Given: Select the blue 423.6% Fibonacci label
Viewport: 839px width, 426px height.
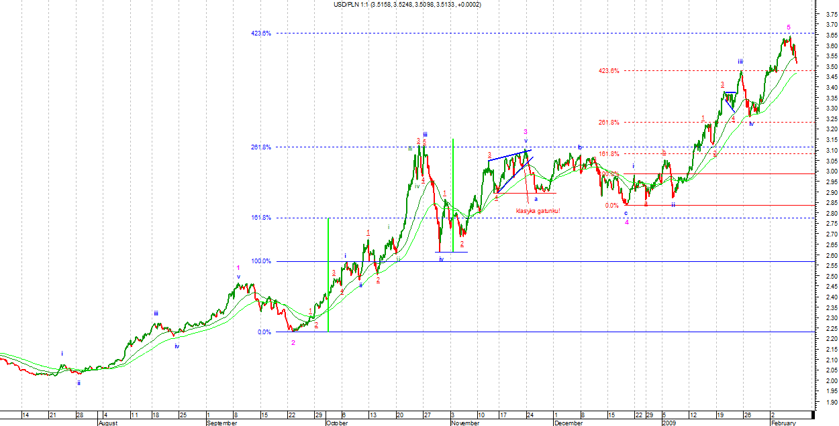Looking at the screenshot, I should (262, 33).
